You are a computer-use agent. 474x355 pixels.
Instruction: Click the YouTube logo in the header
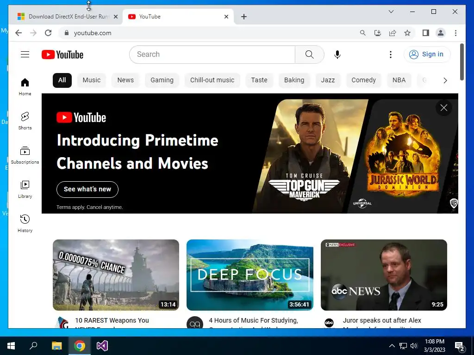62,55
